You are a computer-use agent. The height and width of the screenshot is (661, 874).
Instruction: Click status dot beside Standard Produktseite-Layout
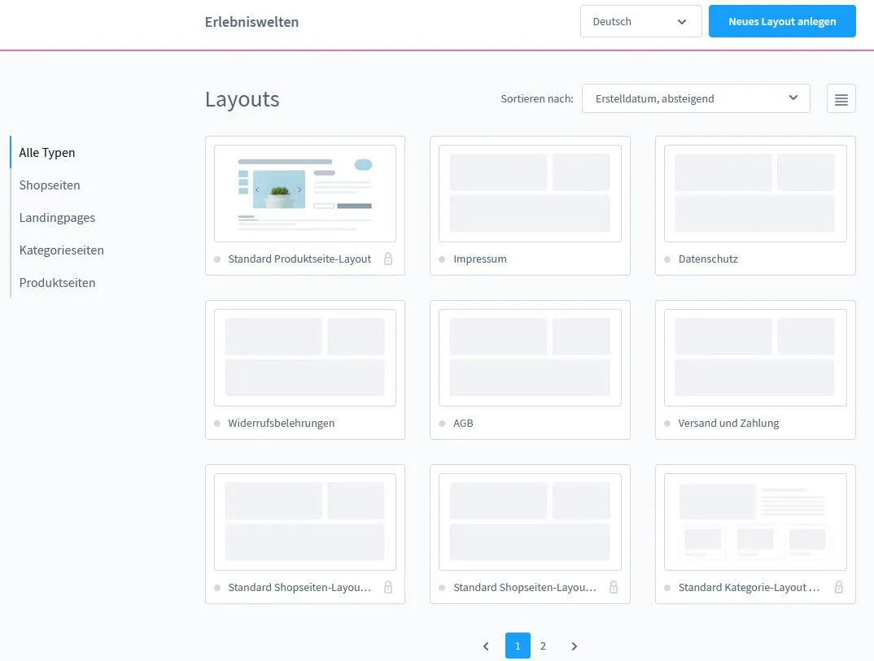[x=217, y=259]
